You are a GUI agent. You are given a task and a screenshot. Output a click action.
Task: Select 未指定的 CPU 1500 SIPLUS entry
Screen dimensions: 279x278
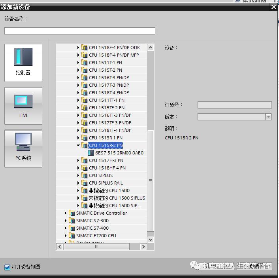(117, 198)
